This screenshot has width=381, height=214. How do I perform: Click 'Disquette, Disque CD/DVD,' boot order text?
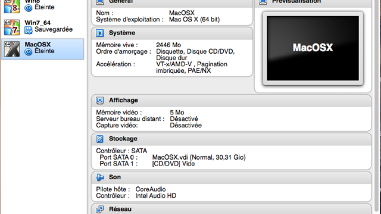point(195,52)
